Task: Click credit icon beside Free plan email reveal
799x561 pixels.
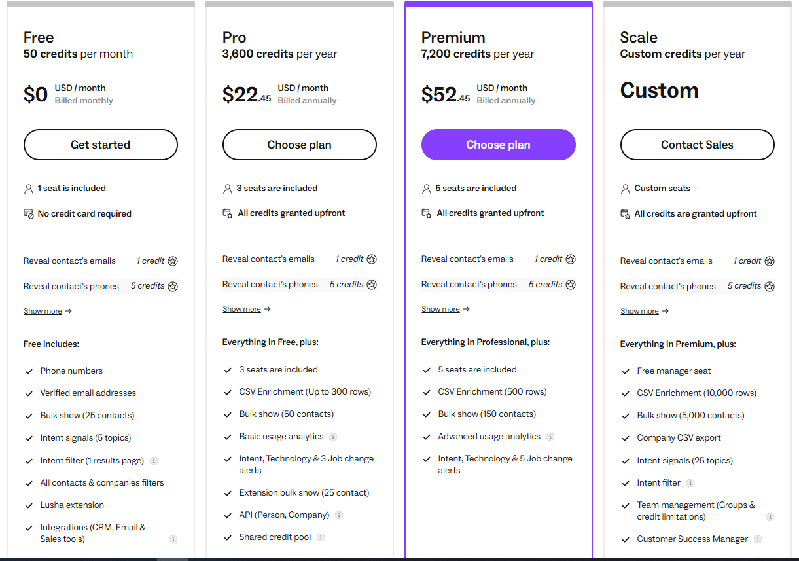Action: (x=173, y=261)
